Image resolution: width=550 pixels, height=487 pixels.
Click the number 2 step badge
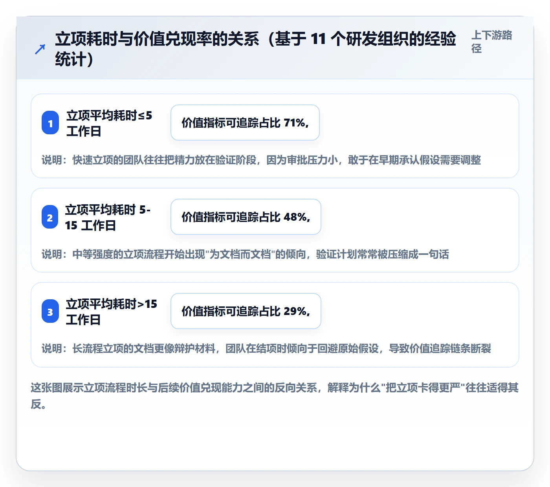50,217
